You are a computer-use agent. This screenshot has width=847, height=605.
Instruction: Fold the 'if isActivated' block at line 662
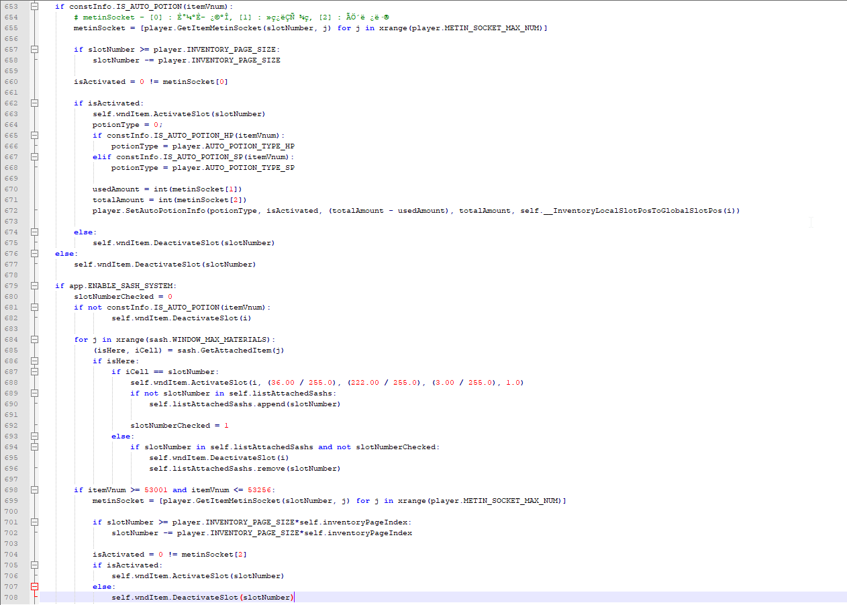pyautogui.click(x=34, y=103)
